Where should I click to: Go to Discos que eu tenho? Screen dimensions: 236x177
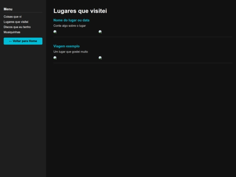tap(17, 27)
